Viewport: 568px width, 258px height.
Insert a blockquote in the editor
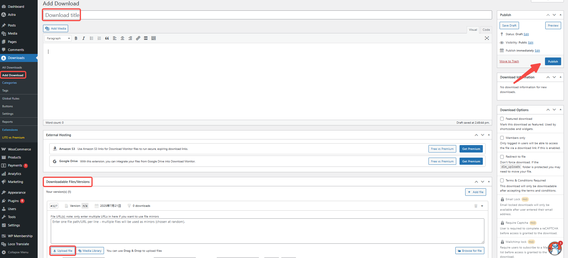pos(107,38)
